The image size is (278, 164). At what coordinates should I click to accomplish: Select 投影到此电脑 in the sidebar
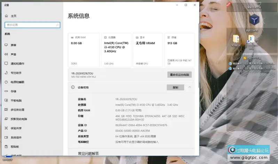[x=16, y=119]
